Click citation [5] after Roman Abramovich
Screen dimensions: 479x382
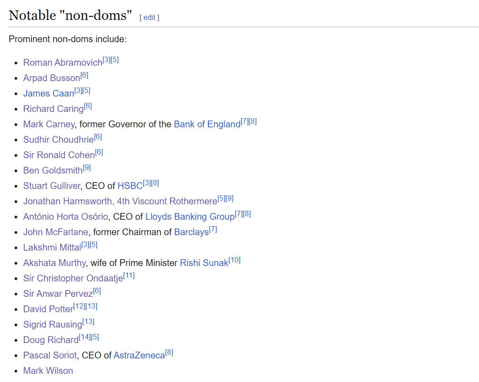click(x=114, y=60)
